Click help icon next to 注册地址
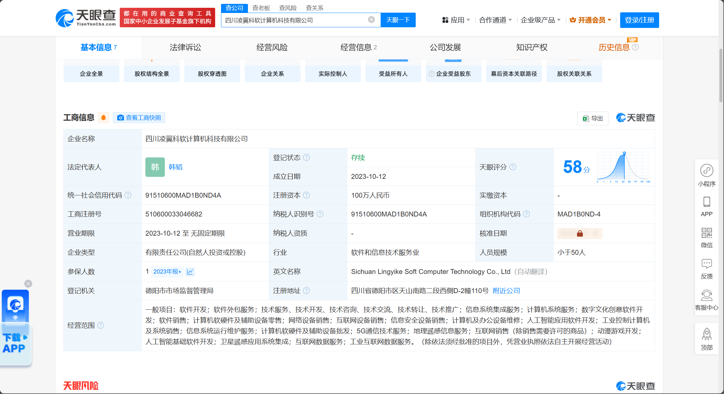724x394 pixels. (x=306, y=290)
